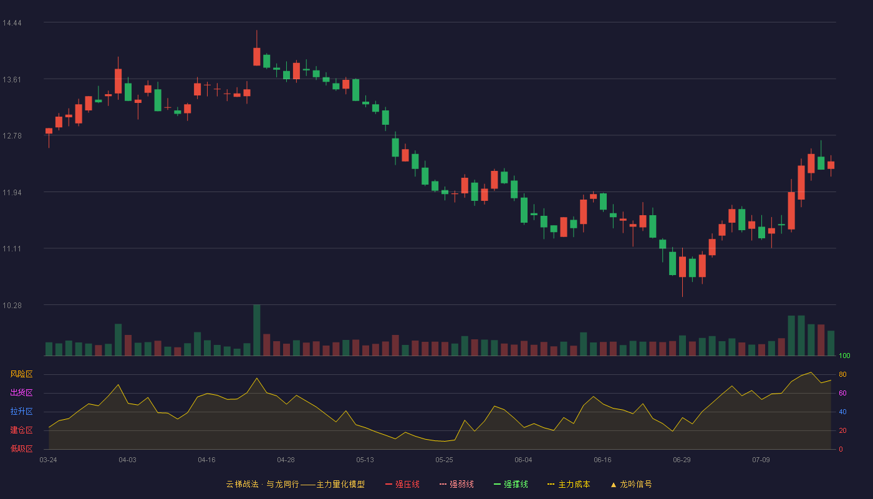This screenshot has width=873, height=499.
Task: Click the green 100 indicator axis value
Action: (844, 356)
